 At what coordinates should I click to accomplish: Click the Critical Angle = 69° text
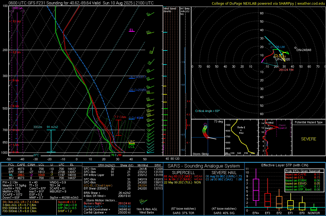(x=207, y=111)
